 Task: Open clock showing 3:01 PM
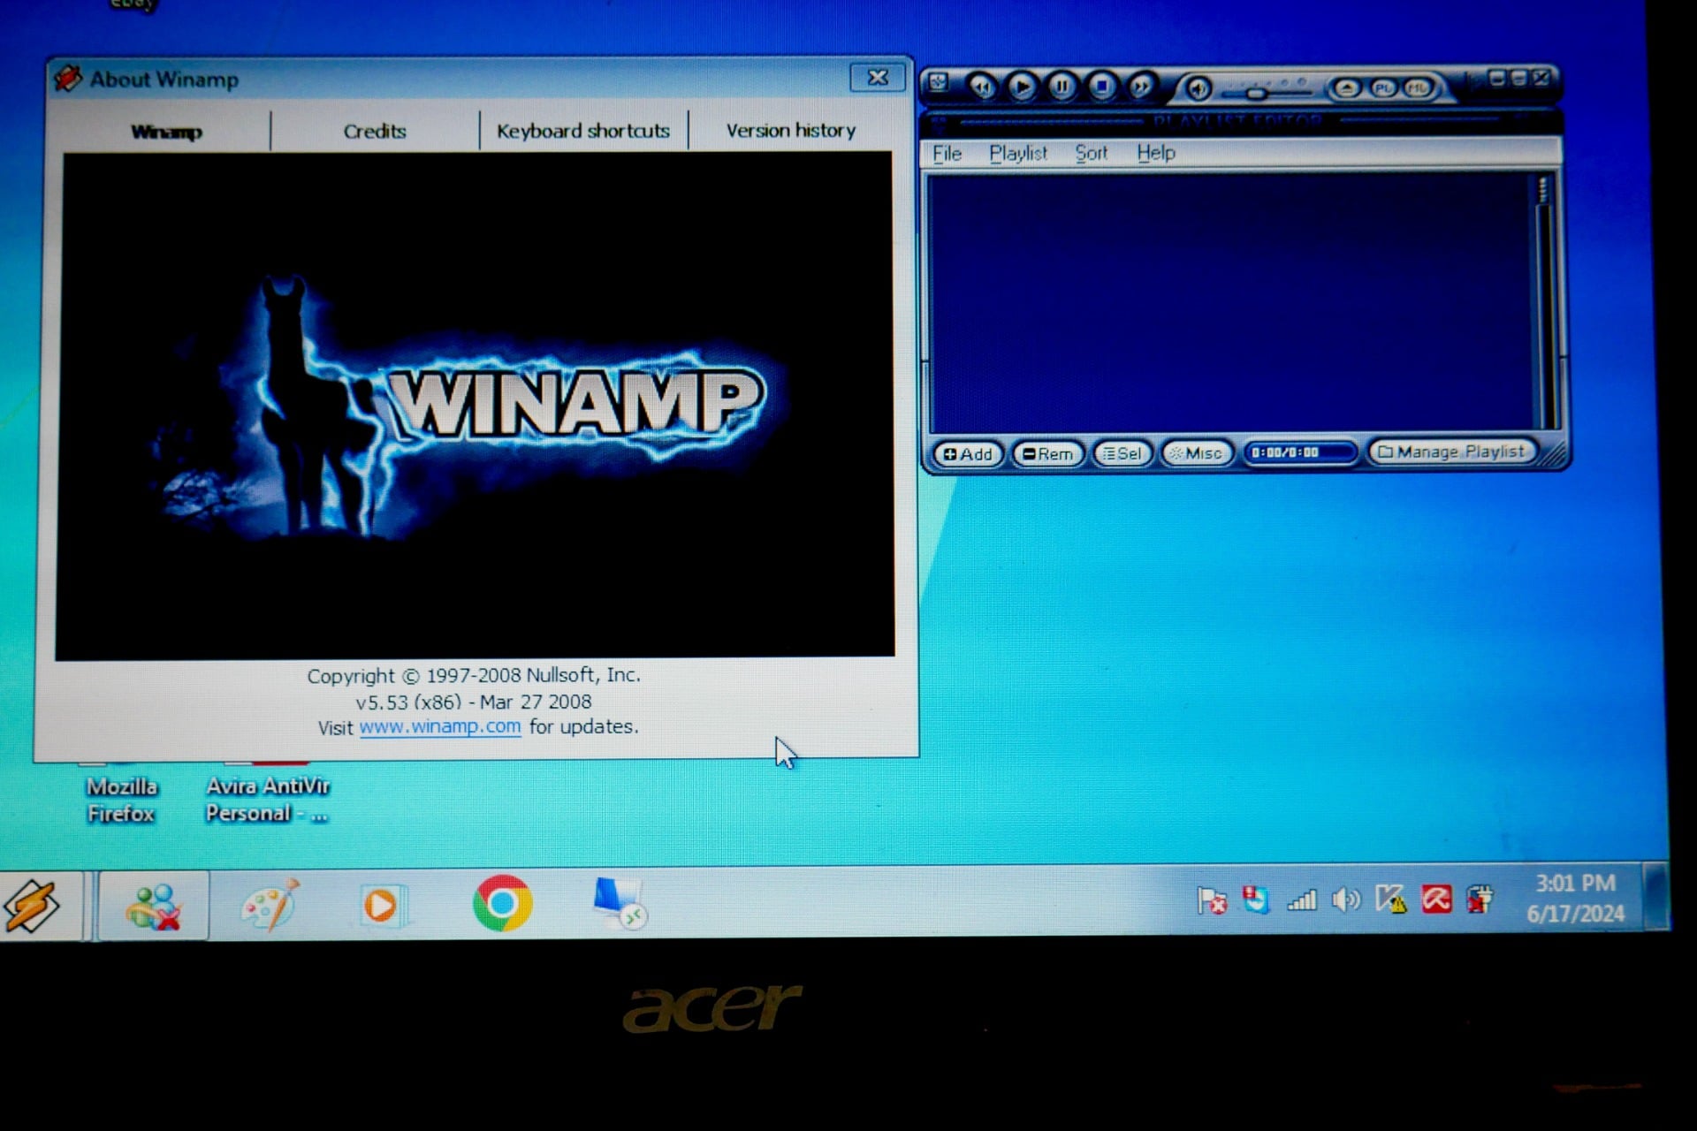click(1575, 898)
